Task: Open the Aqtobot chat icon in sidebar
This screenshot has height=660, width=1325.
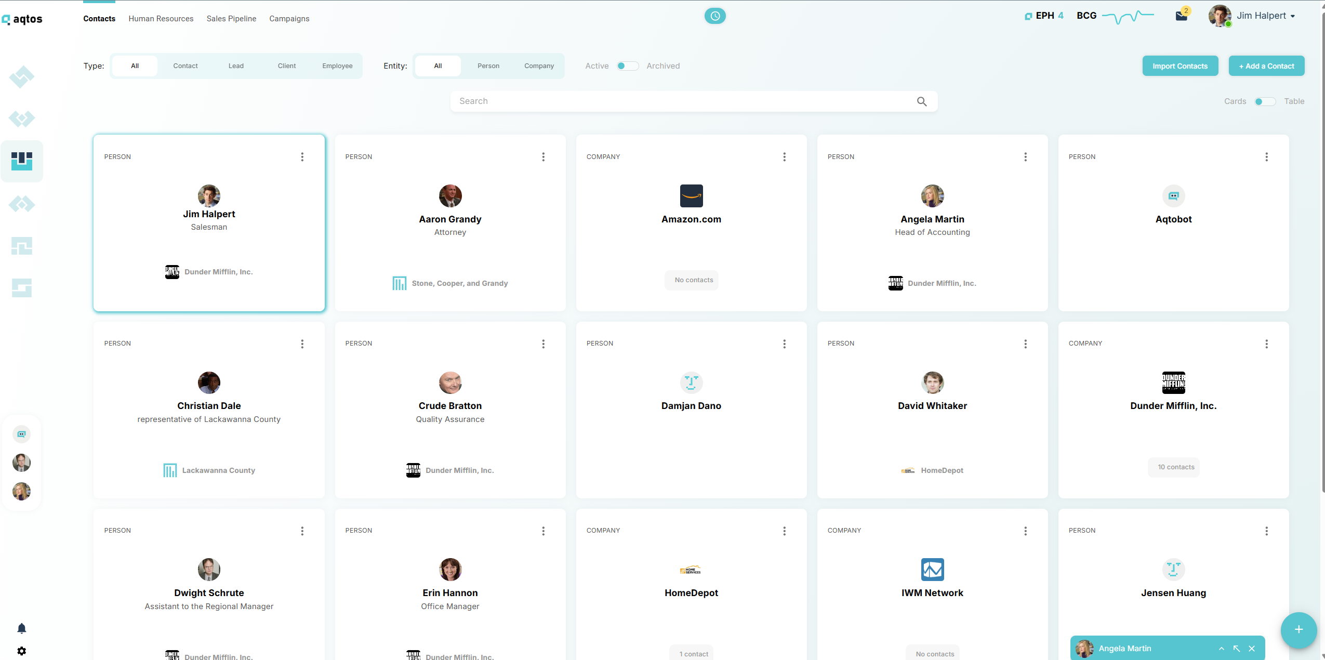Action: tap(21, 434)
